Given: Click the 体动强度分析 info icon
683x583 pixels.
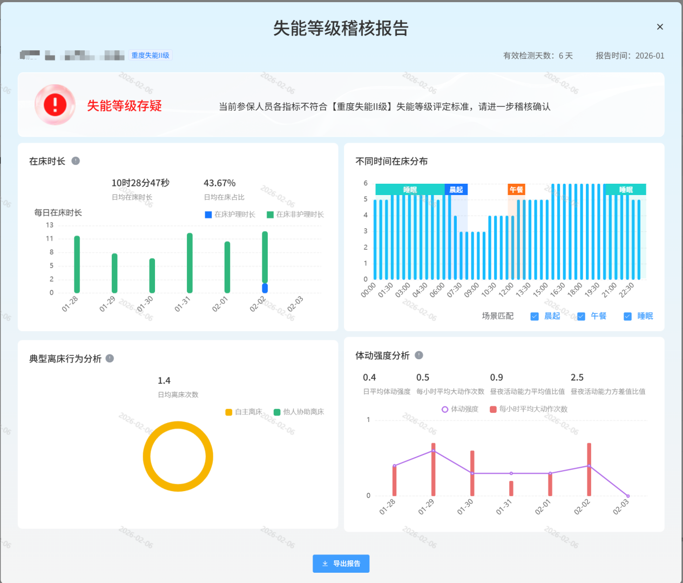Looking at the screenshot, I should pos(420,355).
